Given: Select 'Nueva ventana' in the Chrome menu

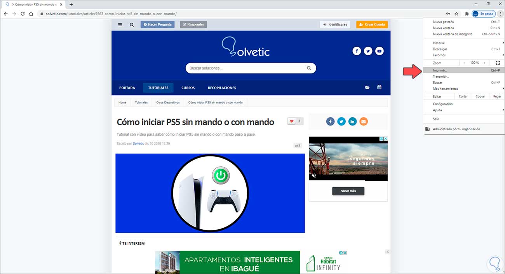Looking at the screenshot, I should point(464,28).
